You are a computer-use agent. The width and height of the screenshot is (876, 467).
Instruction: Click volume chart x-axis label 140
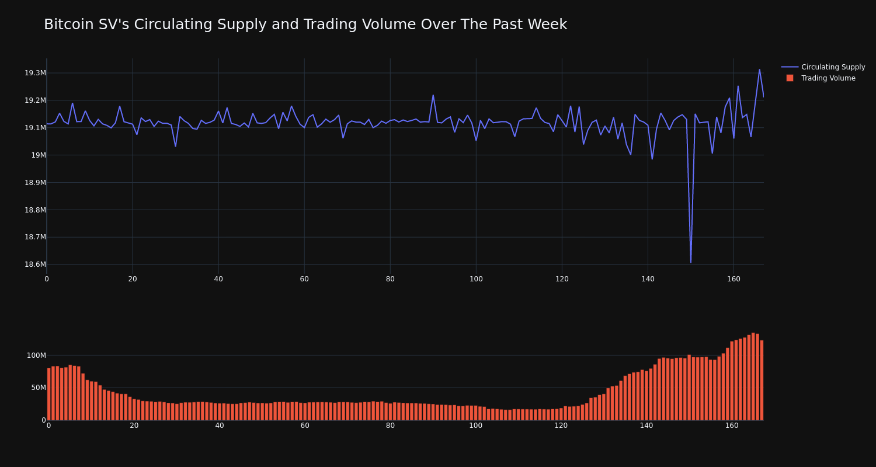pos(646,426)
